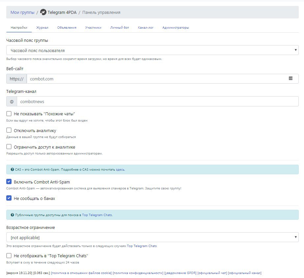Click the Telegram 4PDA group avatar icon
The image size is (304, 278).
coord(43,12)
